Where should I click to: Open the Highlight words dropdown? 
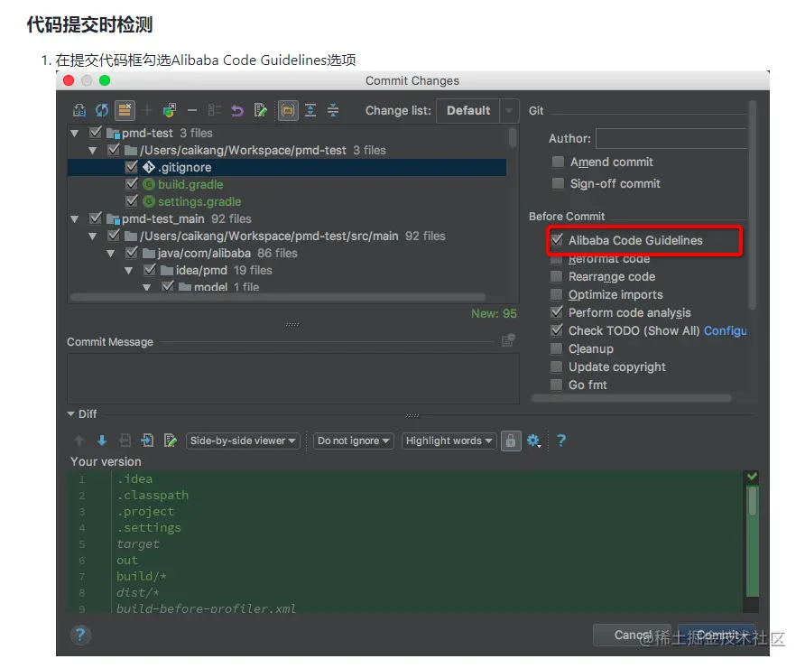click(449, 441)
